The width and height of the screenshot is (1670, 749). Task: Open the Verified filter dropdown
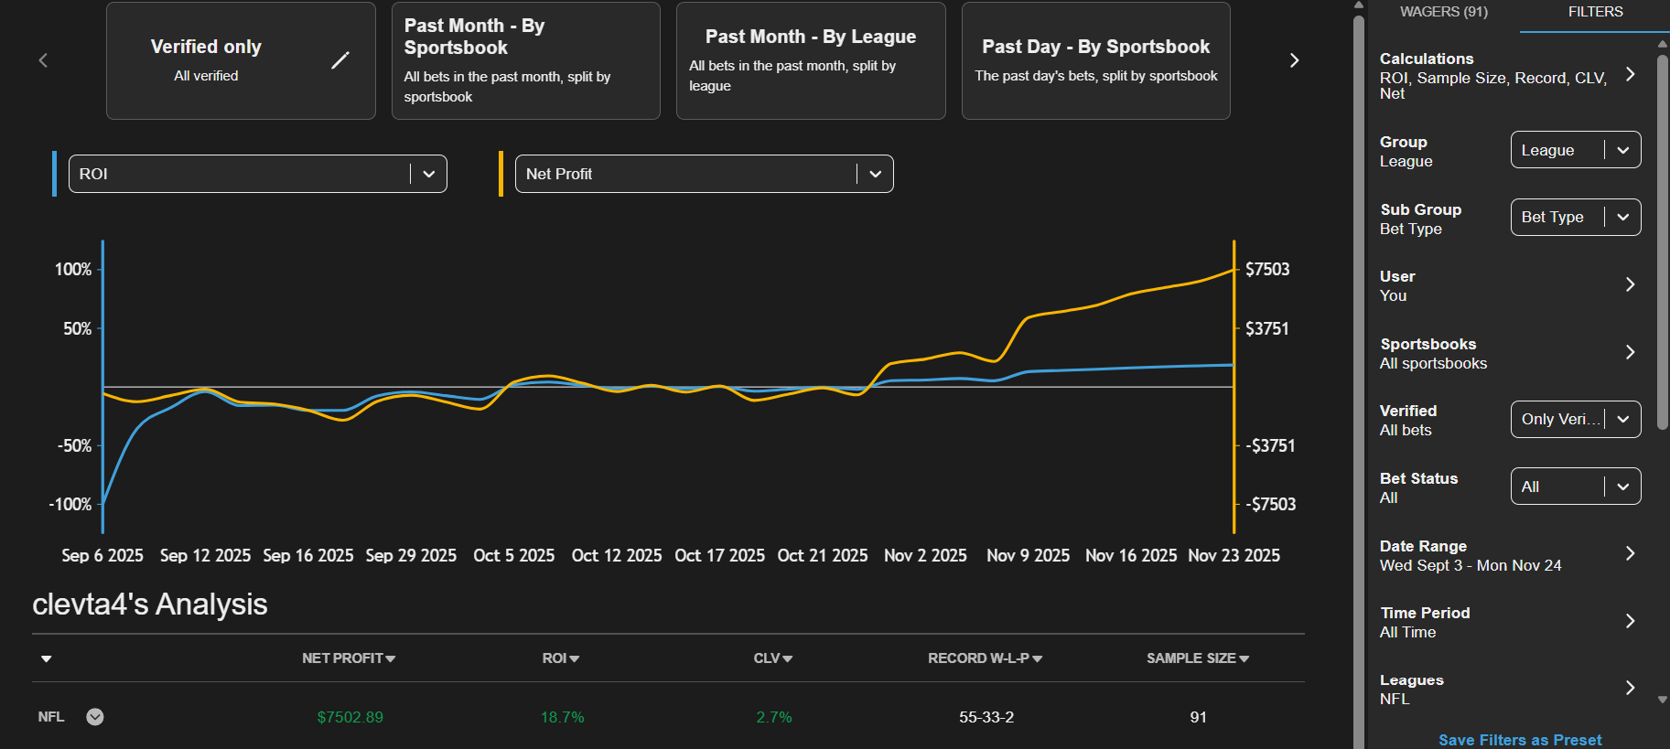point(1575,419)
